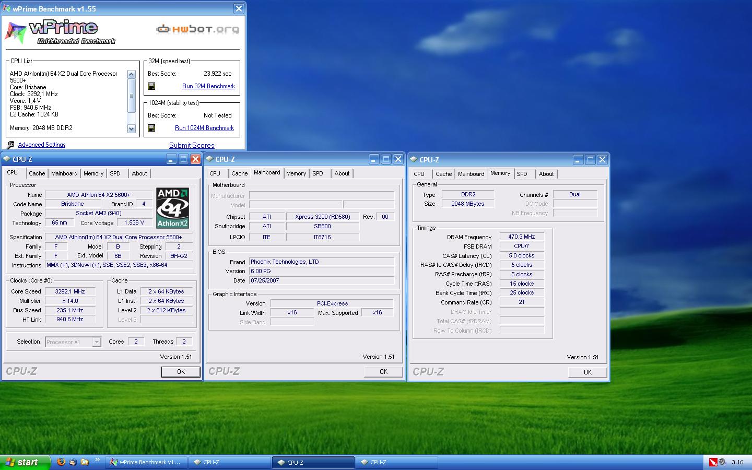Click the DRAM Frequency value 470.3 MHz

click(x=522, y=237)
